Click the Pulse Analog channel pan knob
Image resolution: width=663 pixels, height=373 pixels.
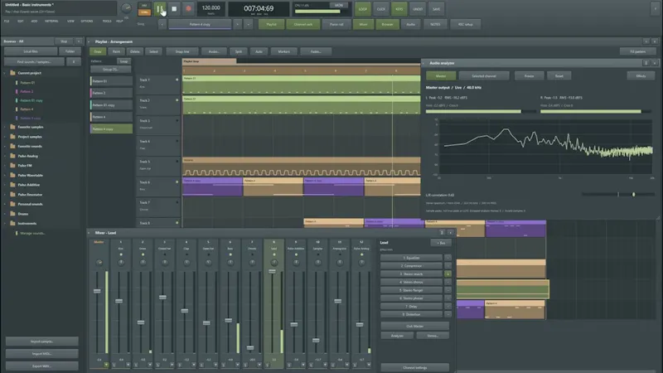(361, 263)
